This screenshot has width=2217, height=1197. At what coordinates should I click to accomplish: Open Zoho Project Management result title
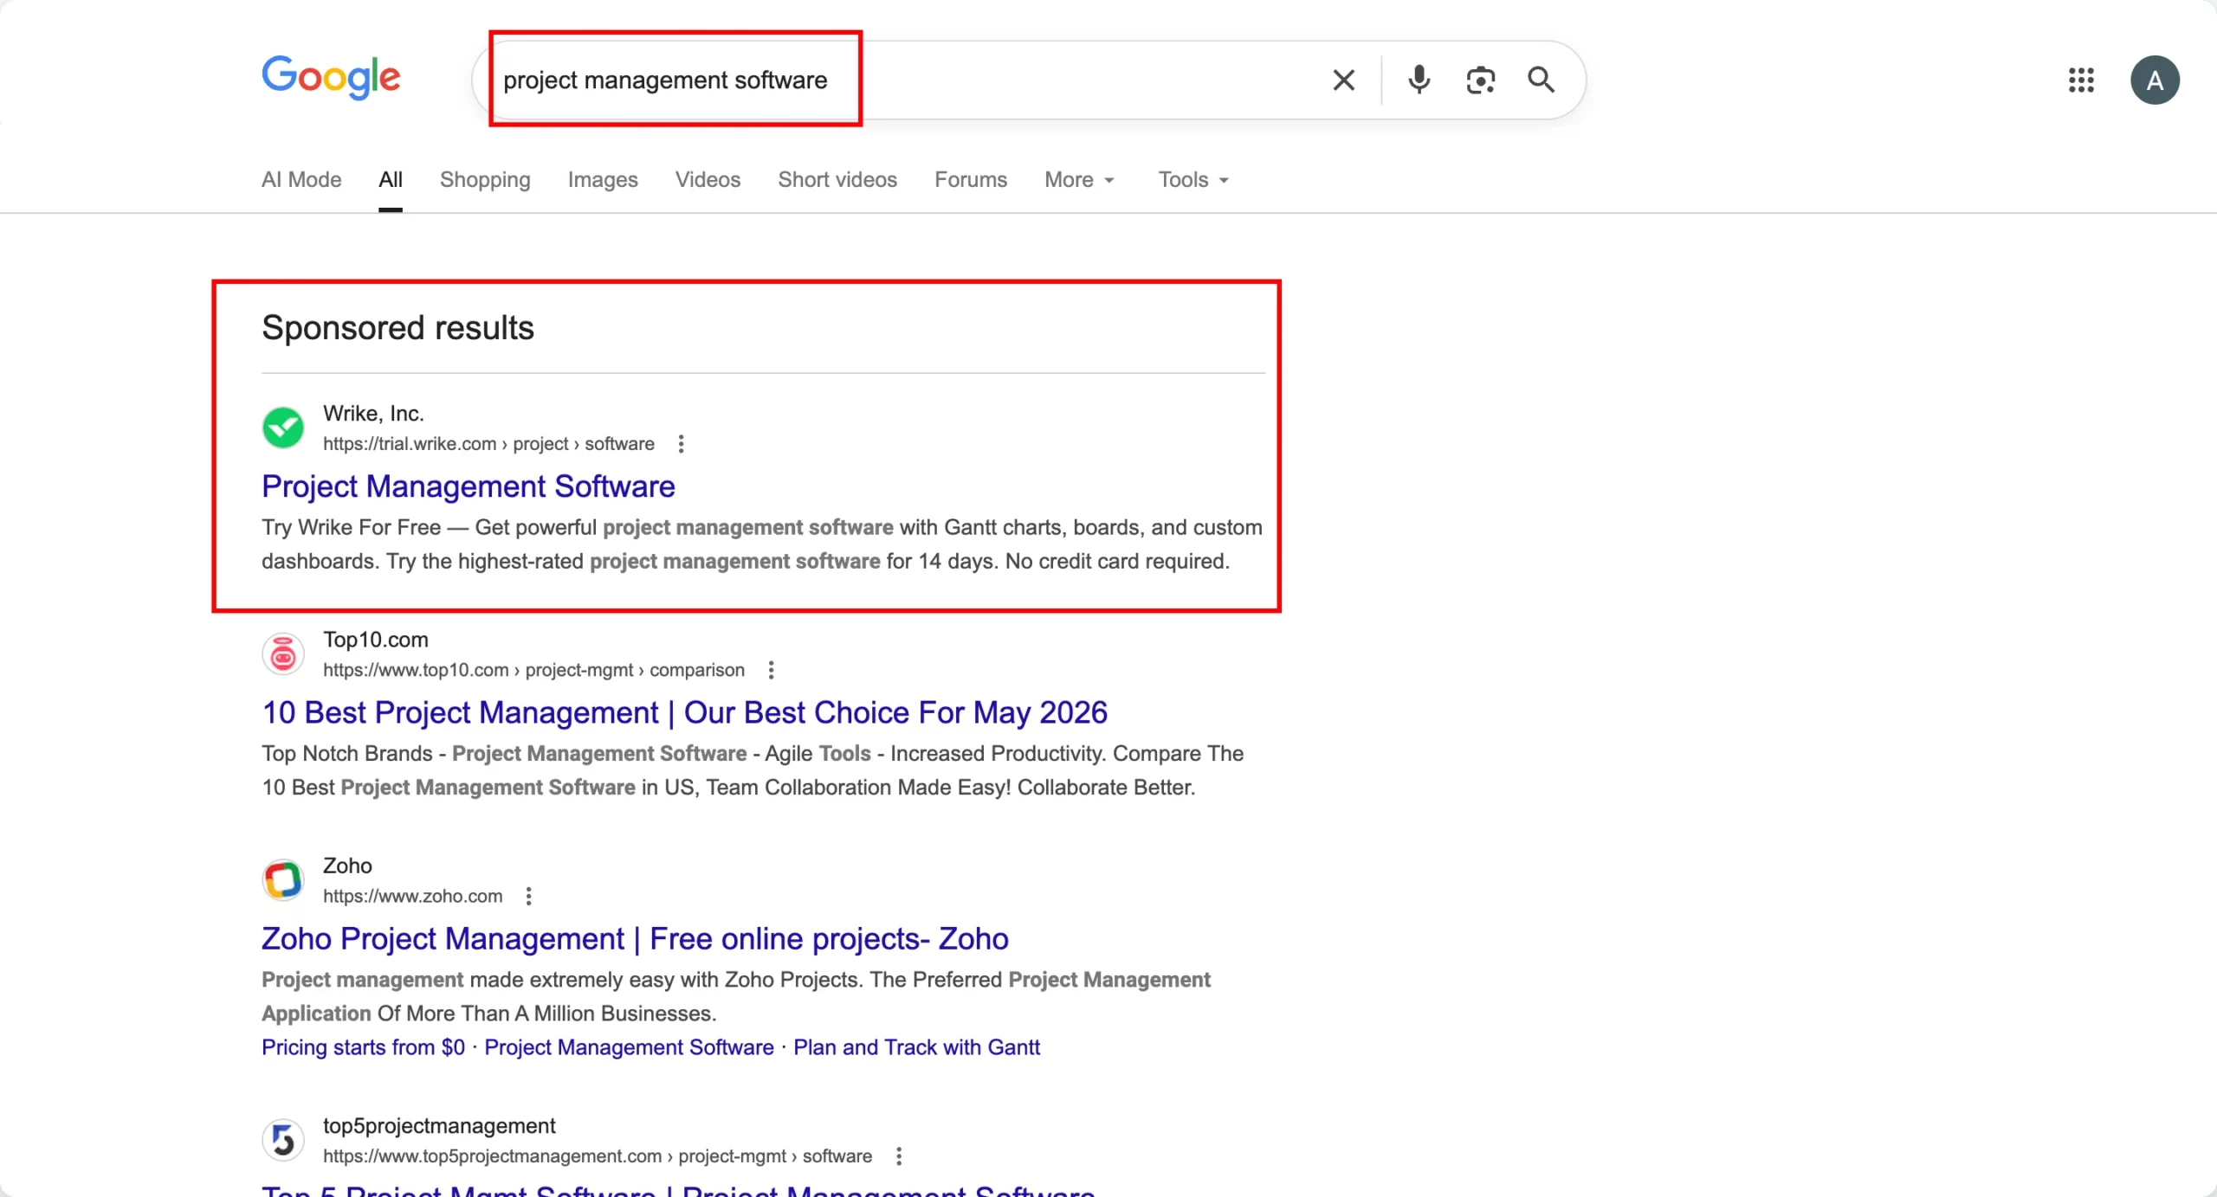[635, 939]
